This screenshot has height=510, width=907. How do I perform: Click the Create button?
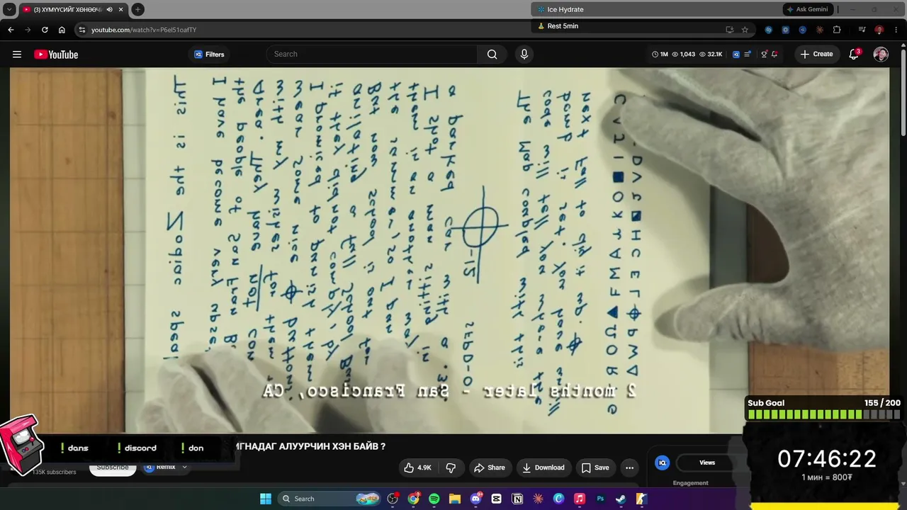[x=817, y=55]
